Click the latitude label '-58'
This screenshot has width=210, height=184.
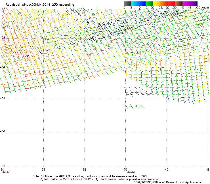click(x=3, y=131)
